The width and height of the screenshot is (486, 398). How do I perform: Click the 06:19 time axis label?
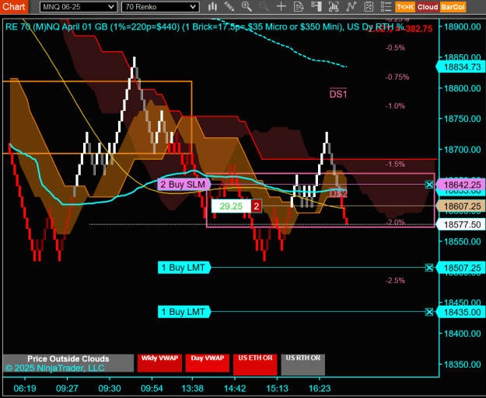coord(25,389)
